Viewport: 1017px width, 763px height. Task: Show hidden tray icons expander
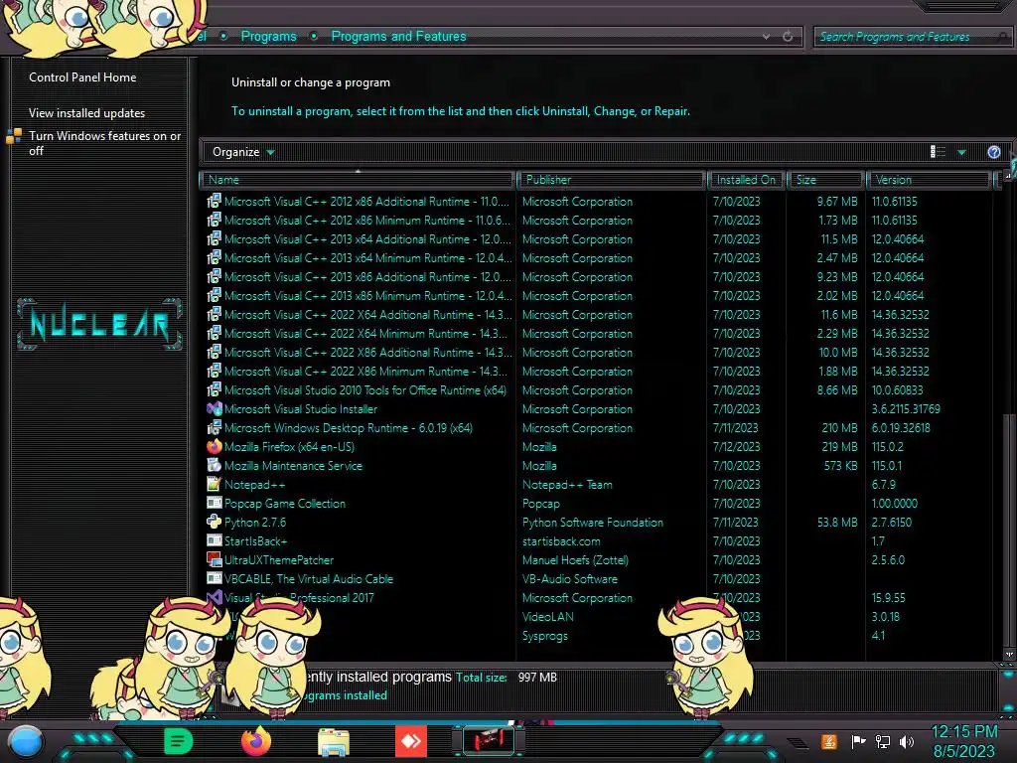click(x=798, y=742)
